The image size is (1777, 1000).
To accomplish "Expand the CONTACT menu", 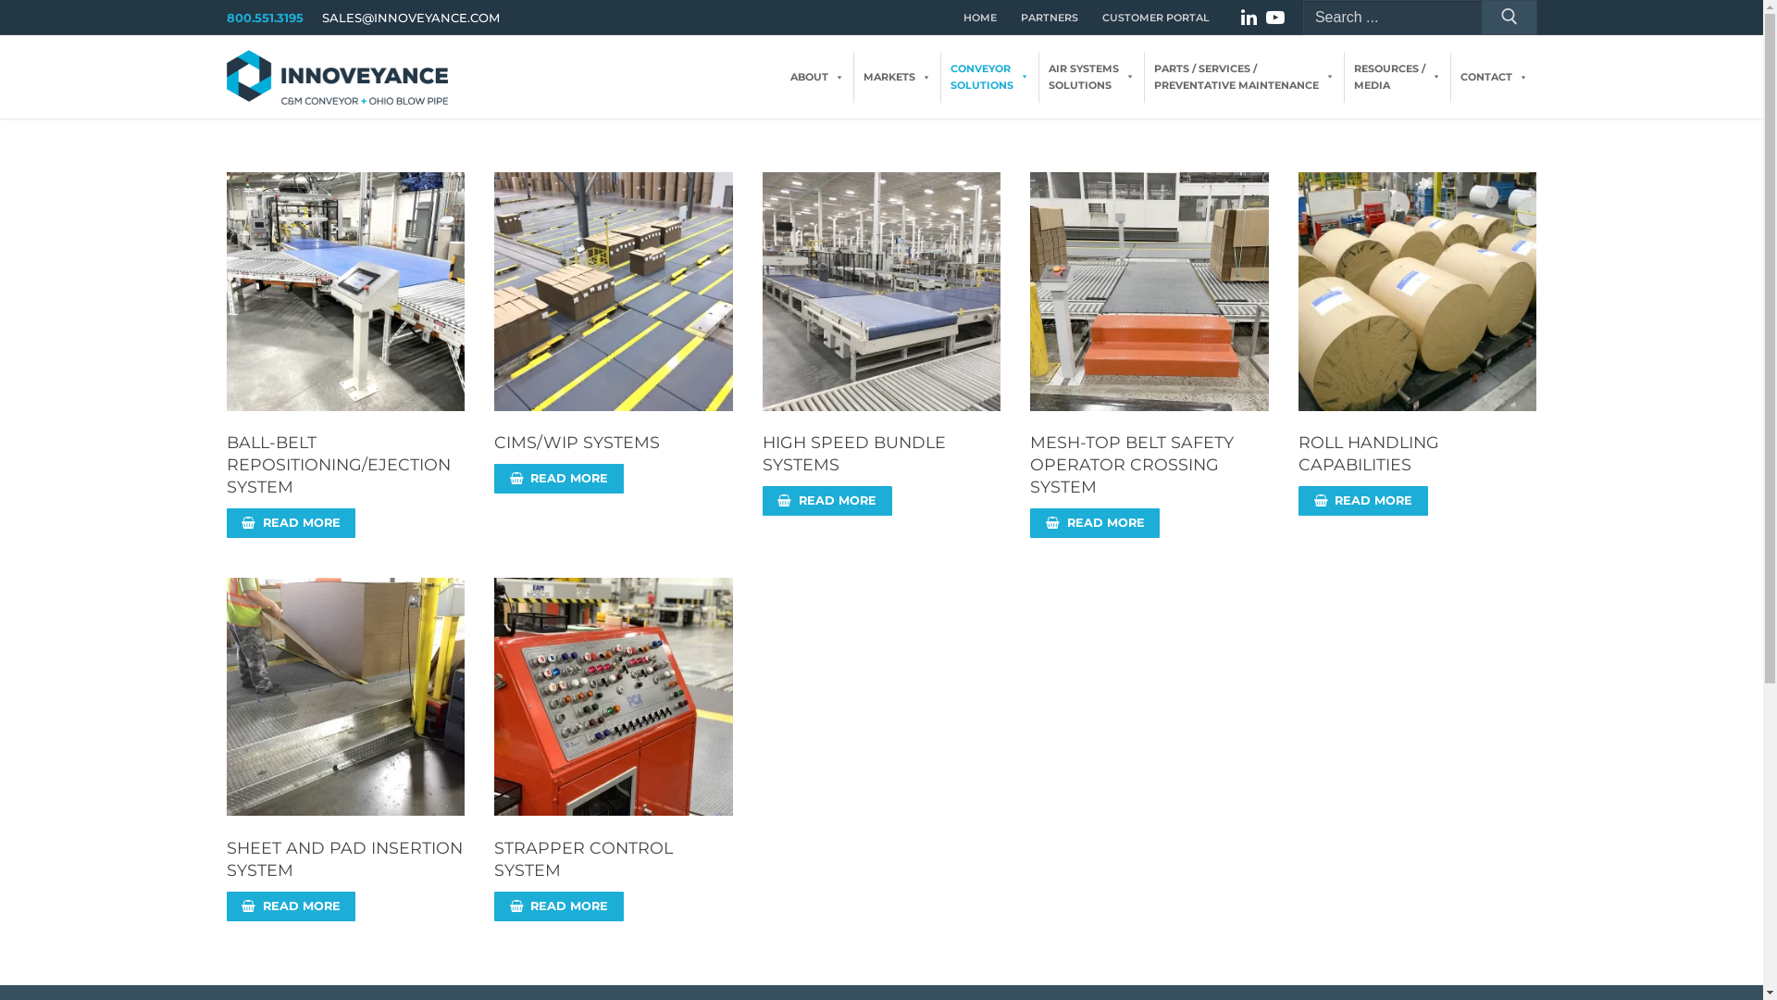I will click(x=1494, y=78).
